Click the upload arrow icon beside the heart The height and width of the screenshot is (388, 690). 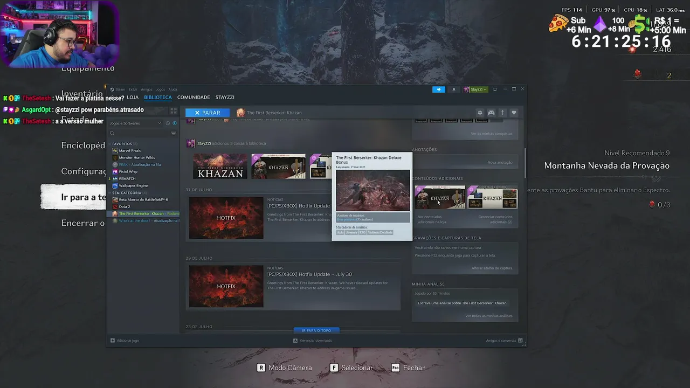[x=502, y=113]
